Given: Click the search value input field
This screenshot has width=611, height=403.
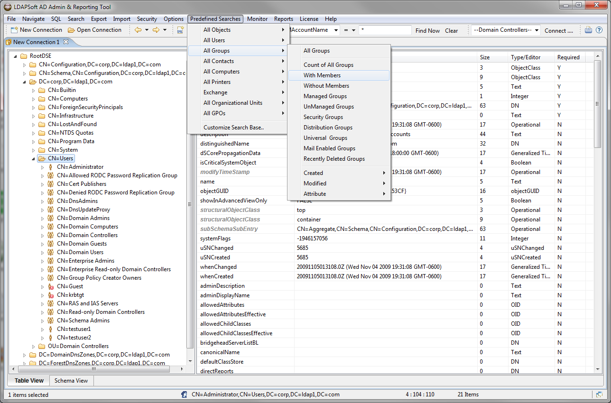Looking at the screenshot, I should tap(385, 30).
